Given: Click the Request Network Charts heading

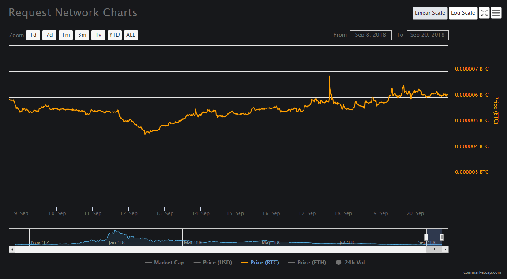Looking at the screenshot, I should click(73, 13).
